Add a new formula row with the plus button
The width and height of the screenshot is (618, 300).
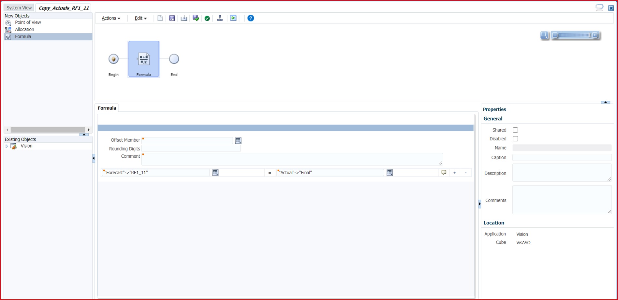[x=454, y=172]
